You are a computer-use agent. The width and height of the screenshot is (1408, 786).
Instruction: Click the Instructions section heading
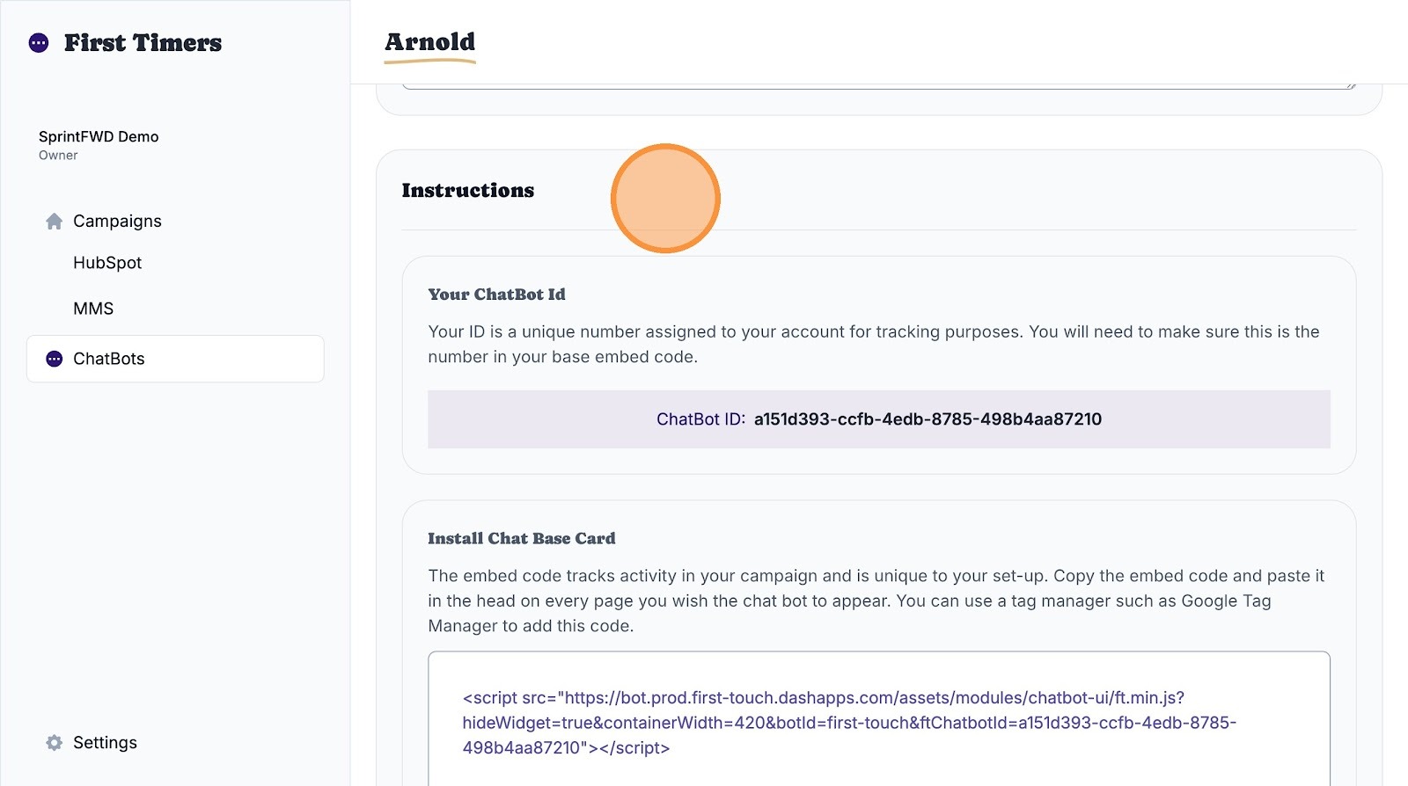coord(467,190)
